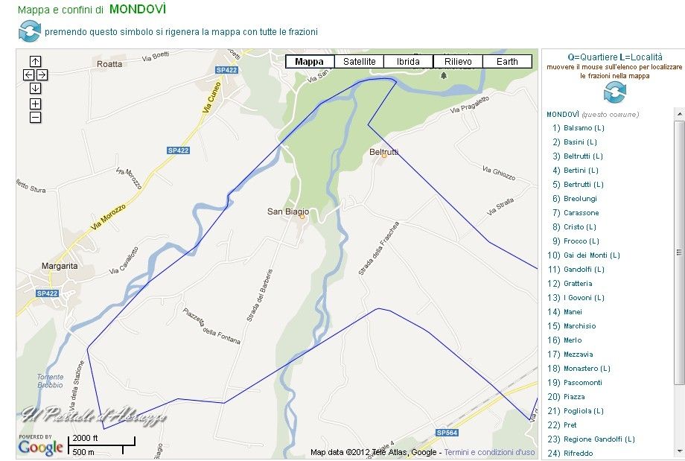Pan the map up with arrow button
The height and width of the screenshot is (461, 685).
[36, 61]
